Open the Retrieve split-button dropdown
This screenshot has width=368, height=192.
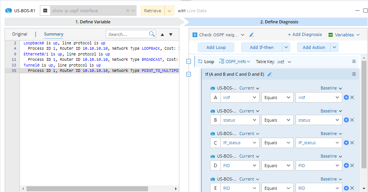[169, 11]
